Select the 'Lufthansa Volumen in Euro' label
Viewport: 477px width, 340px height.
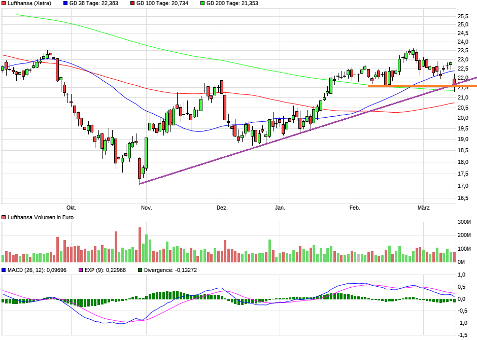[x=41, y=217]
